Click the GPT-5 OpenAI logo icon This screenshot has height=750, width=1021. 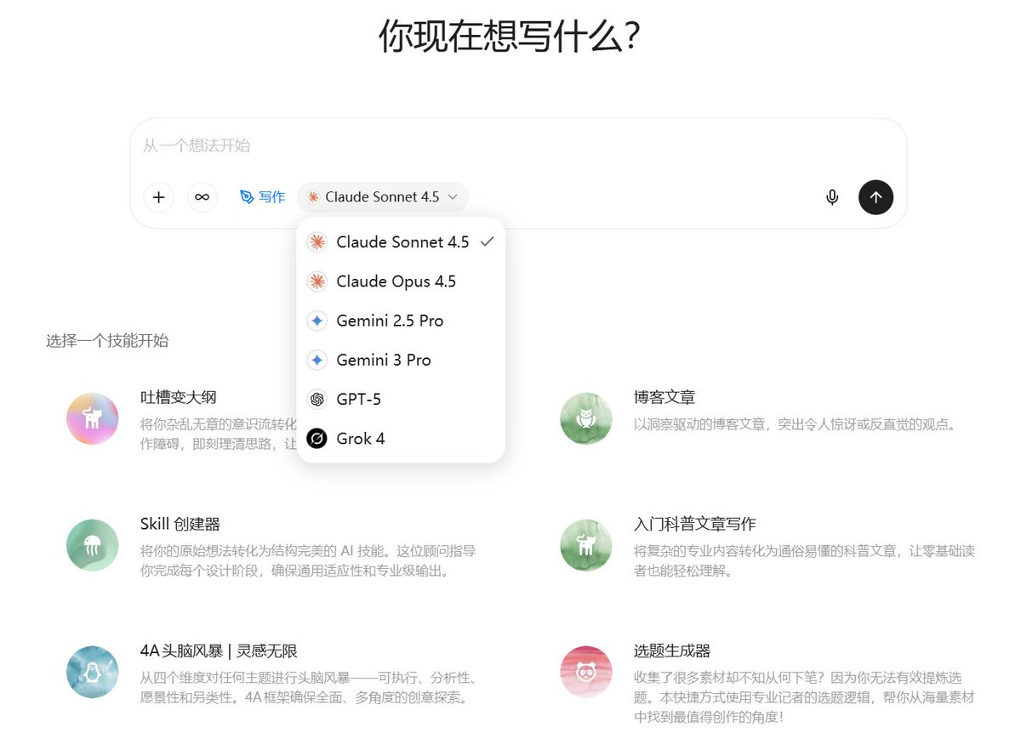(x=317, y=399)
